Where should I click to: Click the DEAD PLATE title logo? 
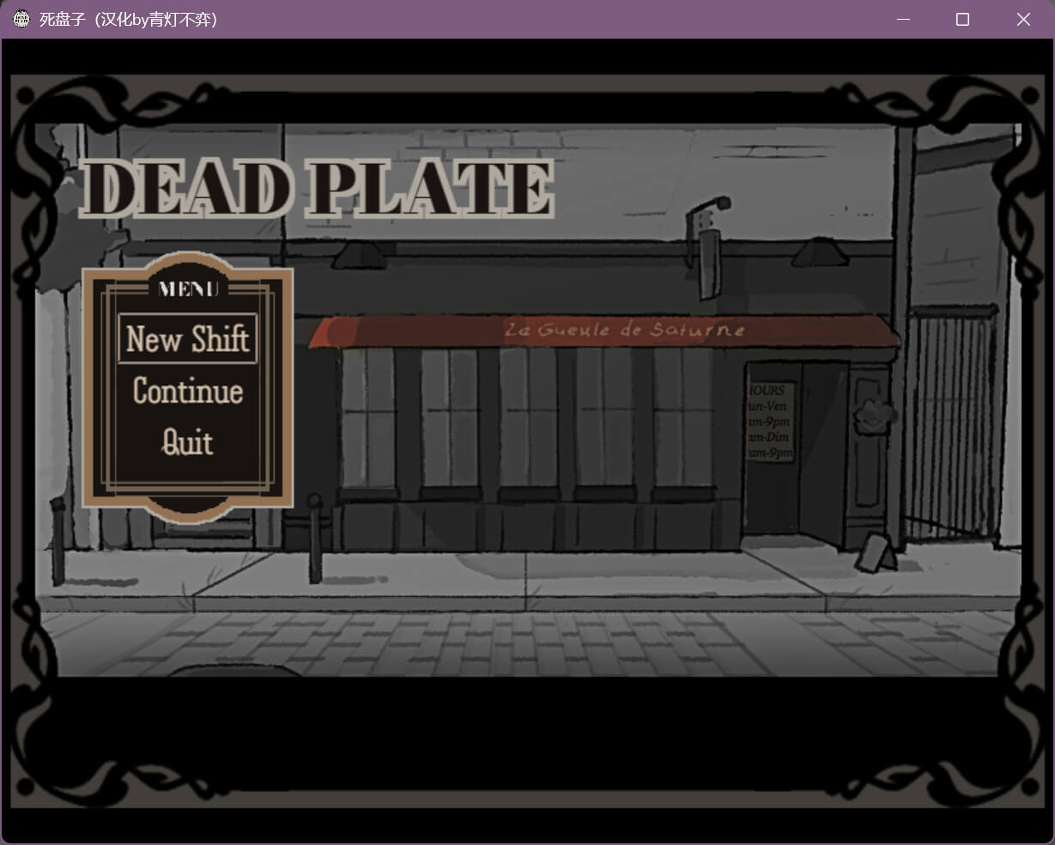coord(317,189)
